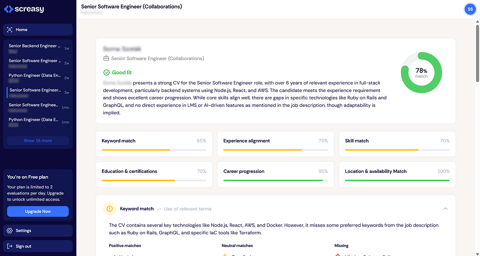The image size is (480, 256).
Task: Click the green Good fit checkmark icon
Action: [x=107, y=73]
